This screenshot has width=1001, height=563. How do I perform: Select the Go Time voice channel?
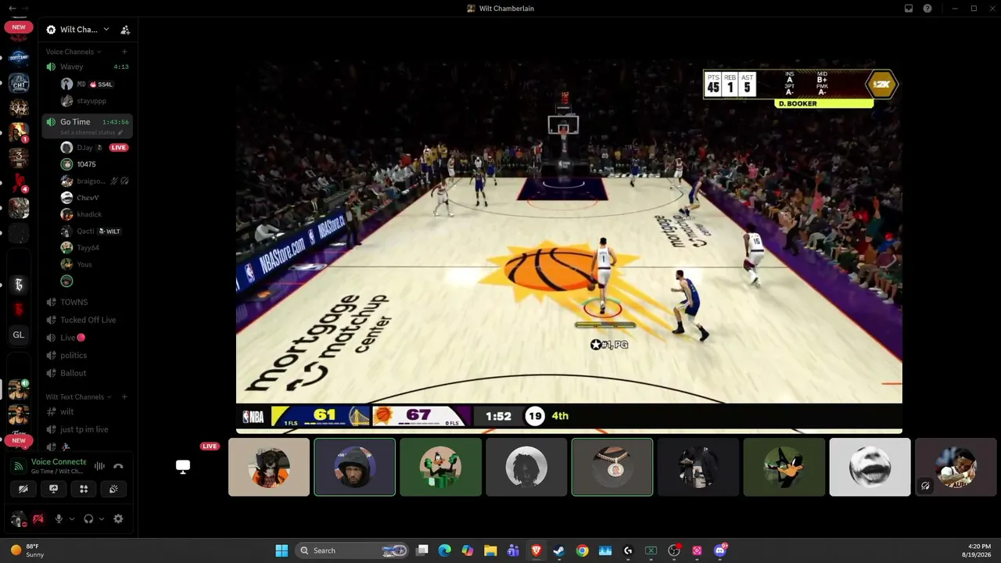(x=87, y=122)
